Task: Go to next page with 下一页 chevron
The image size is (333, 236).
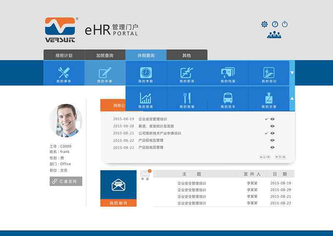Action: (x=280, y=157)
